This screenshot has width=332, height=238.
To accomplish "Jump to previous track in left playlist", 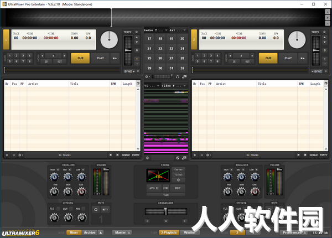I will tap(111, 155).
